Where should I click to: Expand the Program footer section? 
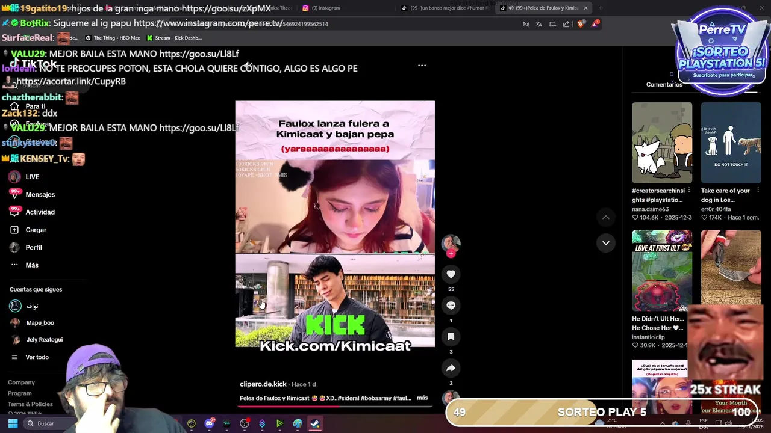point(19,393)
